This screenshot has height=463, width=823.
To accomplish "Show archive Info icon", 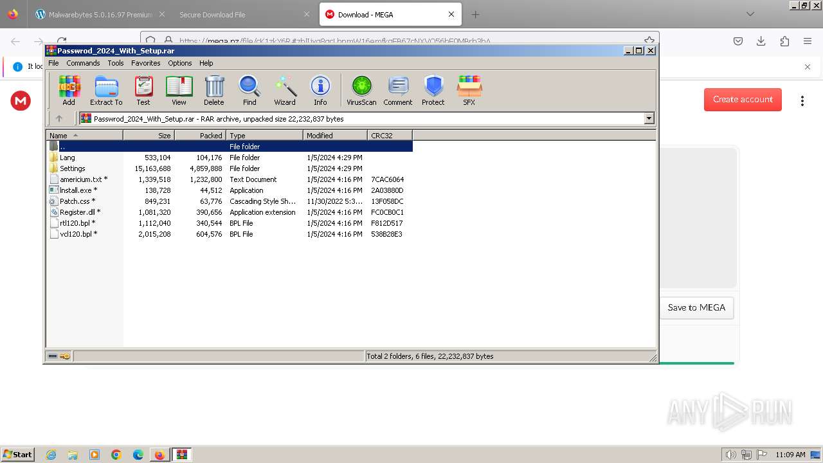I will 320,90.
